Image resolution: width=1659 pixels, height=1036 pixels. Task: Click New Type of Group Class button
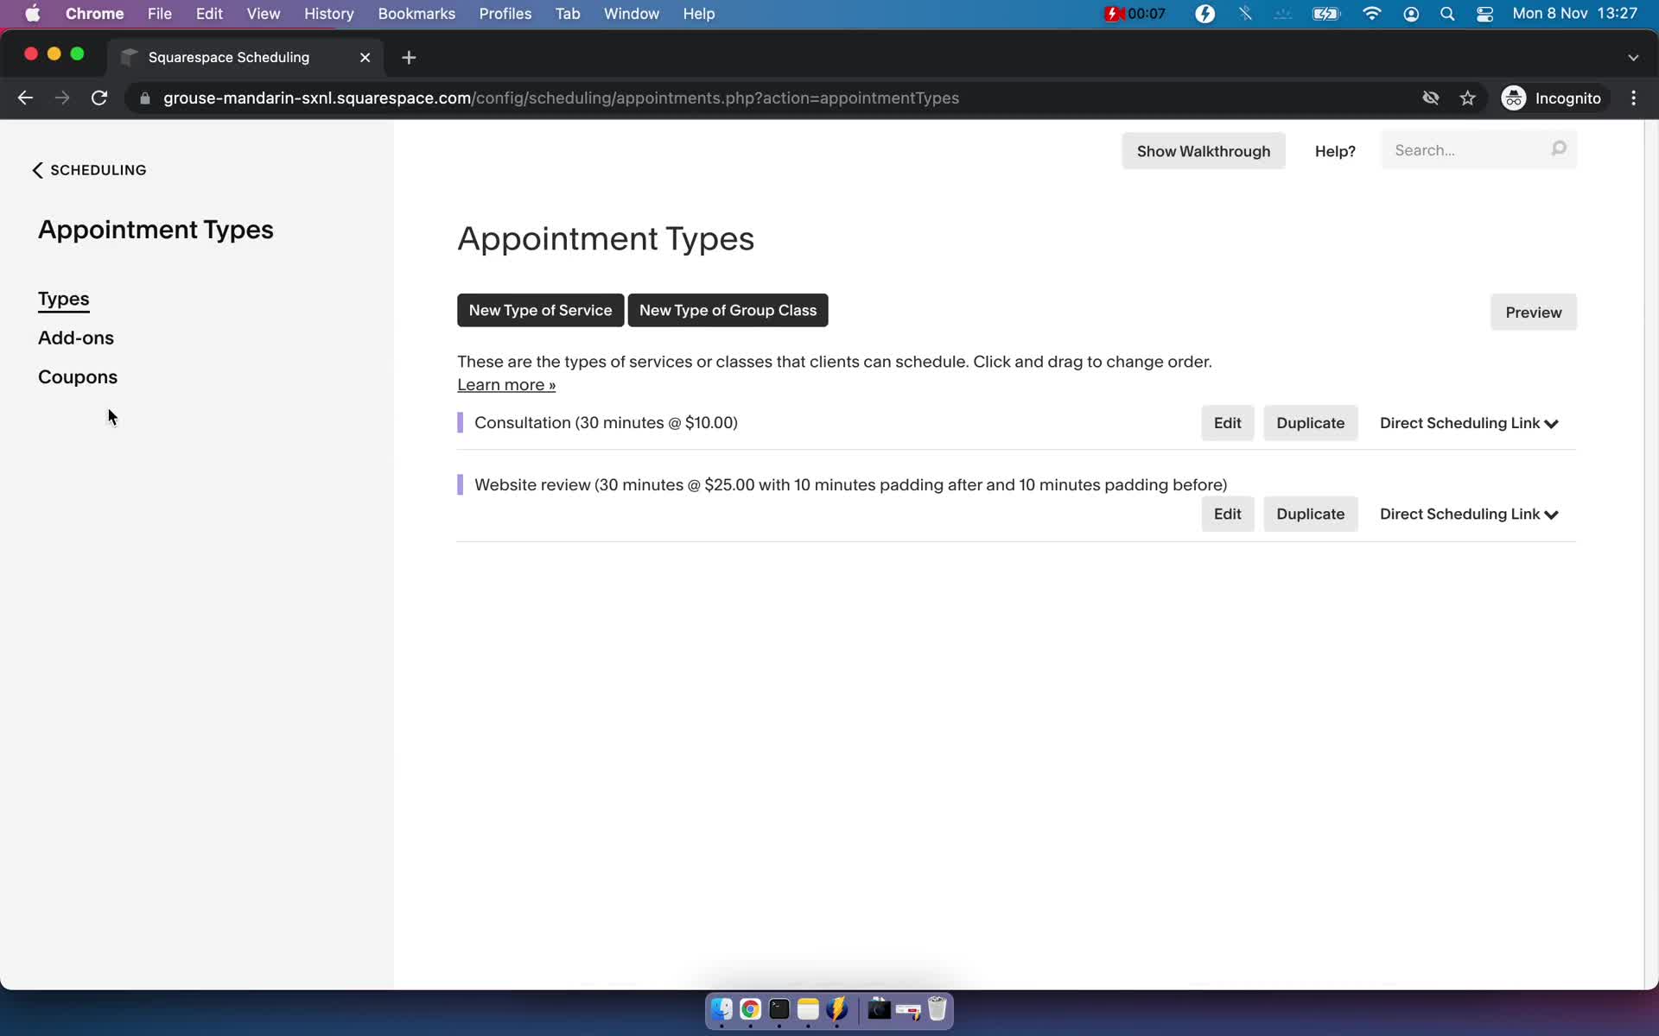[728, 310]
